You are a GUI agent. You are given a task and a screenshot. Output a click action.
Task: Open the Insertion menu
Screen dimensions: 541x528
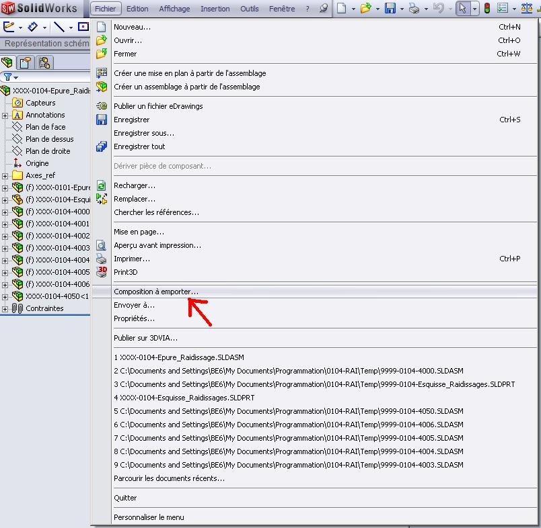tap(215, 9)
